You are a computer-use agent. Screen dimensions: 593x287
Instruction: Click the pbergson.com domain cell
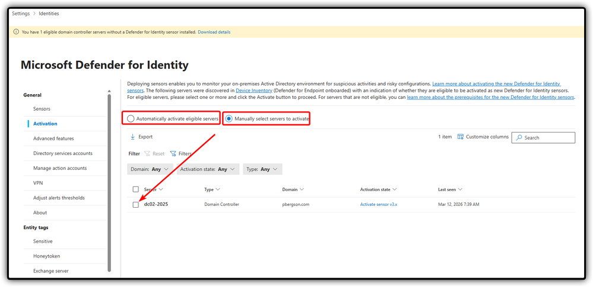pos(296,204)
